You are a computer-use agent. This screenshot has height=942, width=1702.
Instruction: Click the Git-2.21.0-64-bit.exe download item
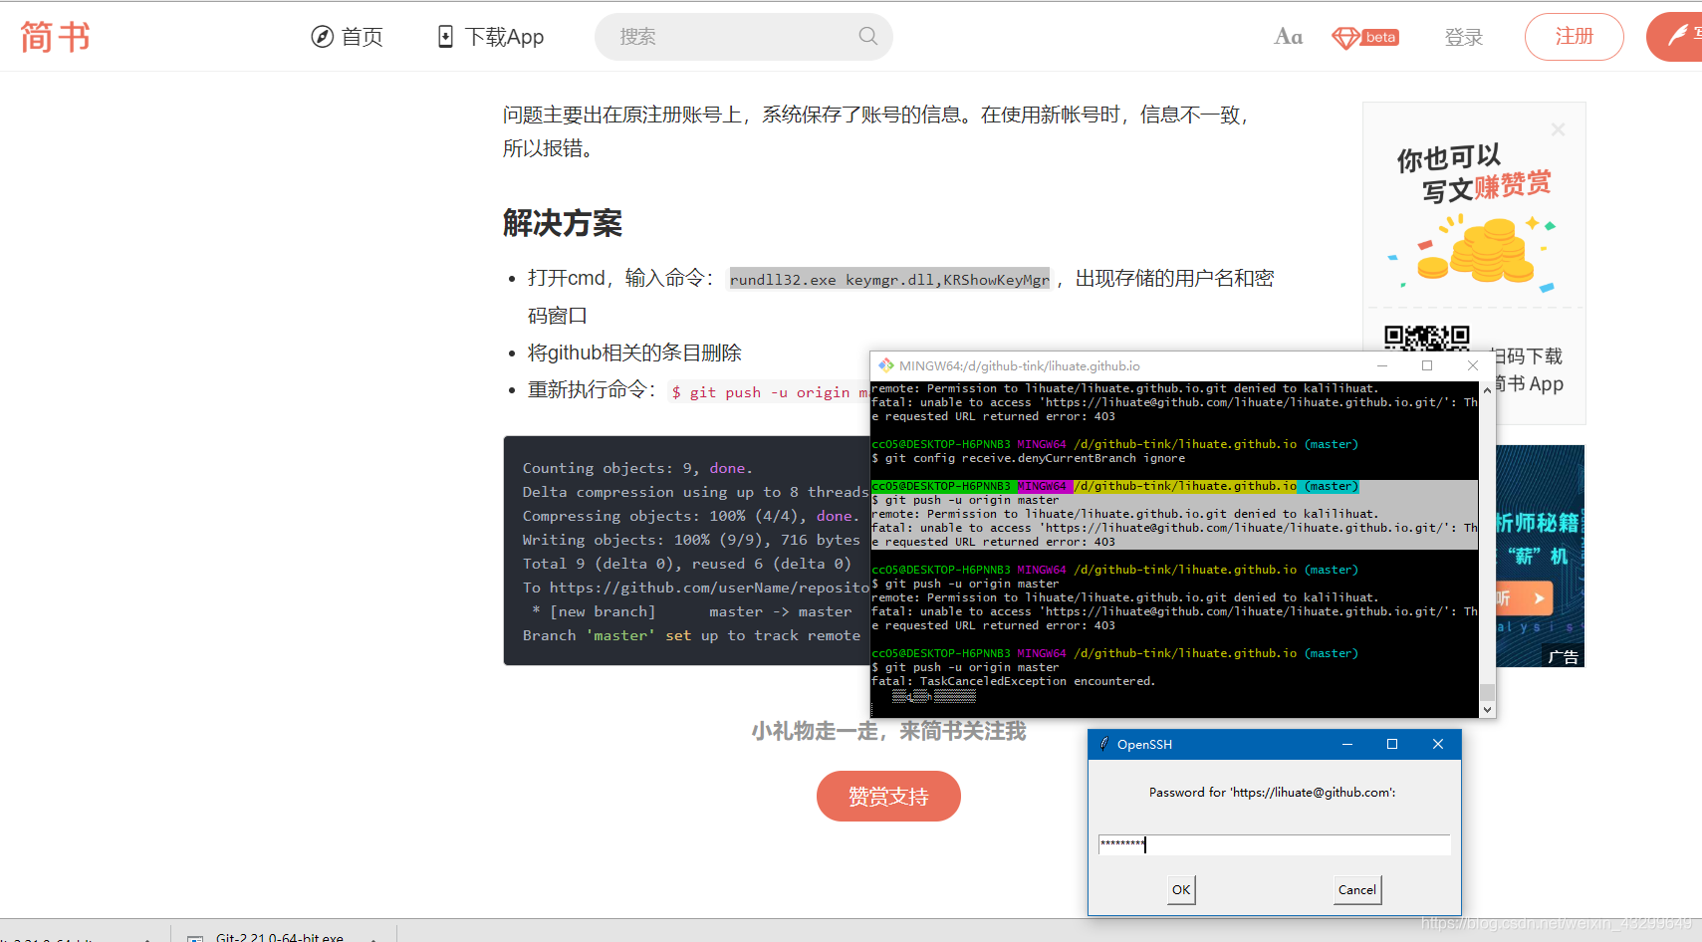[x=279, y=936]
